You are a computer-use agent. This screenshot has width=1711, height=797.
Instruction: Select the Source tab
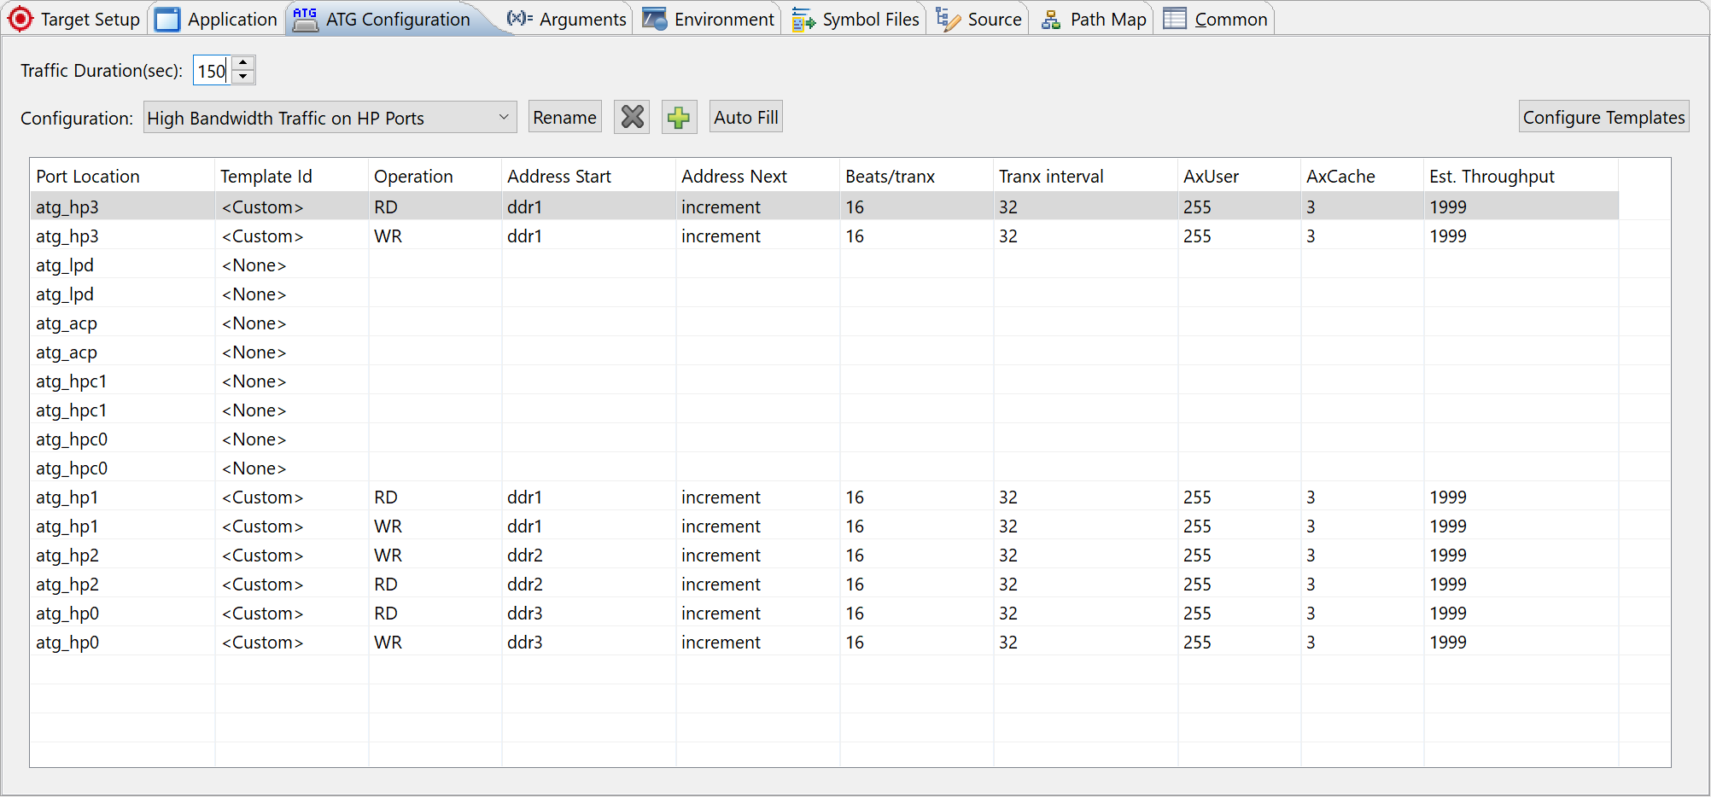(979, 19)
